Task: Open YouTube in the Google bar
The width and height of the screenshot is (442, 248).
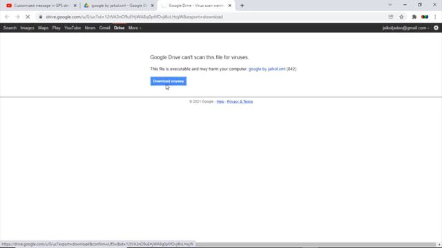Action: (73, 28)
